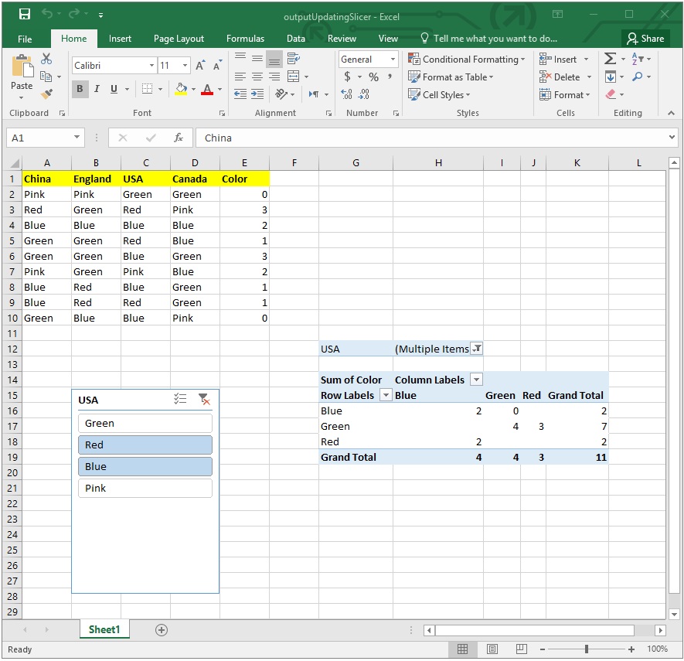Open the Data ribbon tab
This screenshot has height=661, width=684.
pyautogui.click(x=296, y=38)
